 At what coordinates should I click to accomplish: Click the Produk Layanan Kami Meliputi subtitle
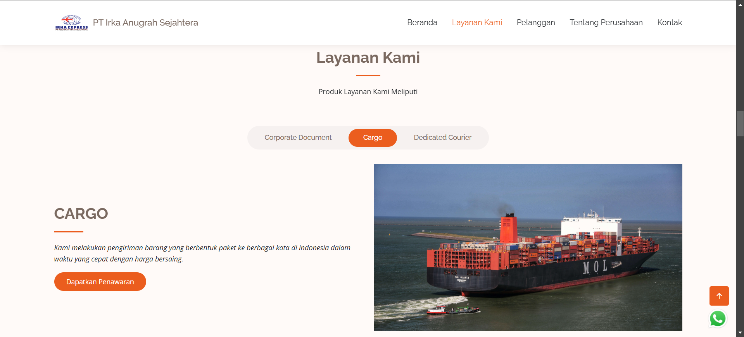click(x=368, y=92)
